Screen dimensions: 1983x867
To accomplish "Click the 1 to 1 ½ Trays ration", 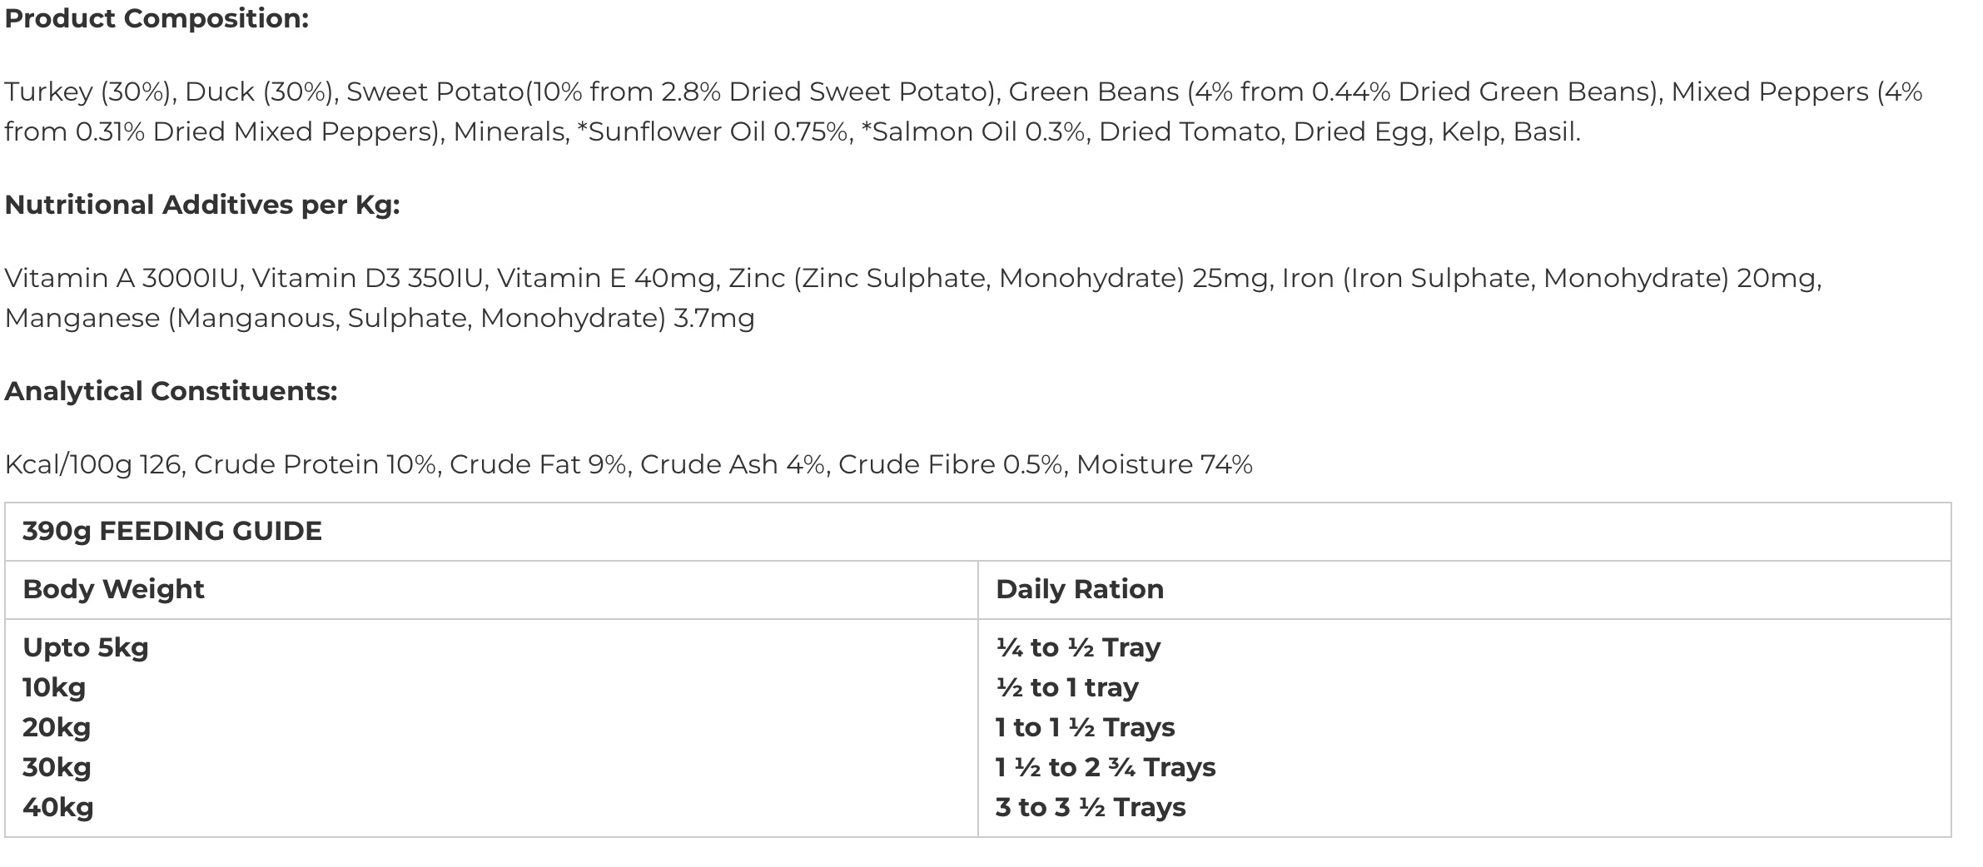I will pos(1086,727).
